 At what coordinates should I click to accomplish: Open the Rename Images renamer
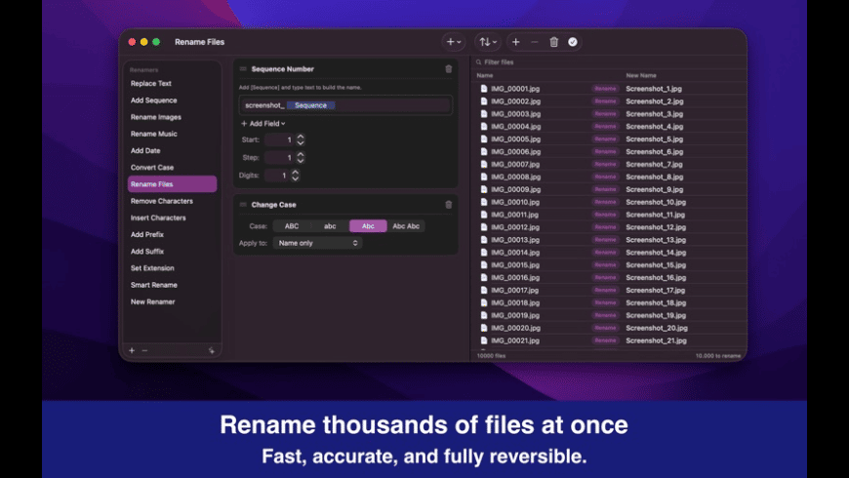click(172, 117)
